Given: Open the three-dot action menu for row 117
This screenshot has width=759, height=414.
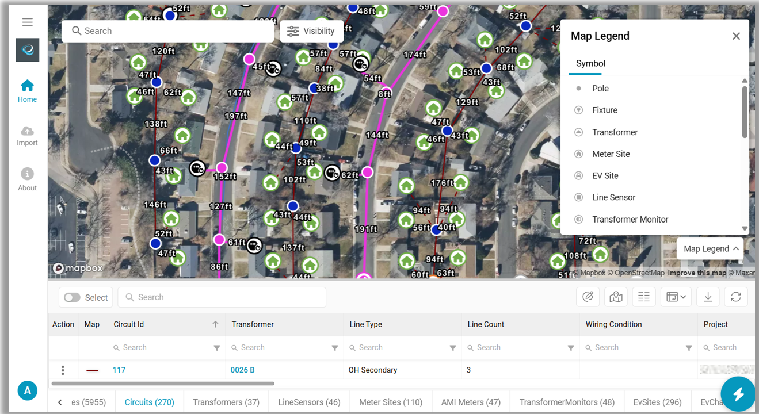Looking at the screenshot, I should click(63, 370).
